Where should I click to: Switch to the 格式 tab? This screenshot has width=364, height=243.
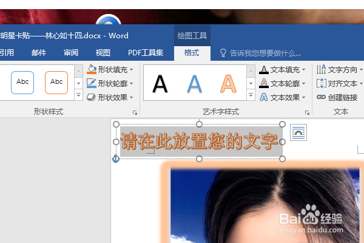192,53
